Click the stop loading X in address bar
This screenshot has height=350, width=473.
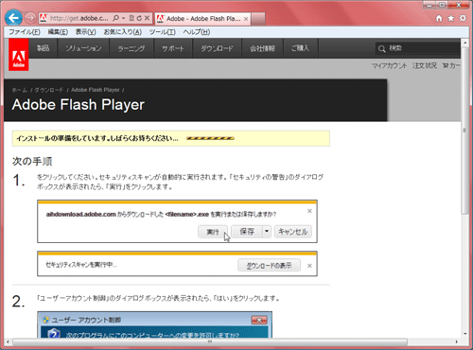point(147,18)
